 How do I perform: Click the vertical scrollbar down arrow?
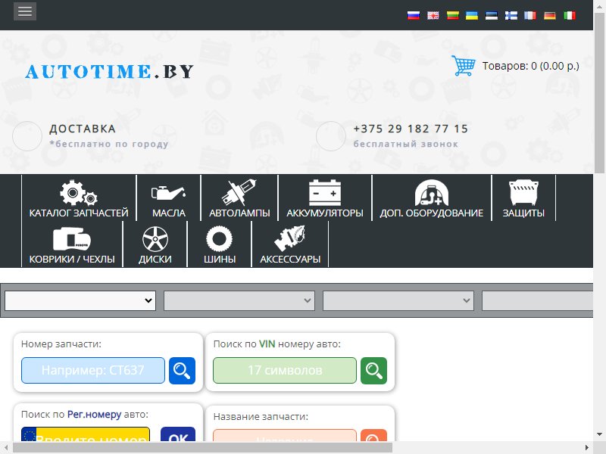click(x=599, y=434)
